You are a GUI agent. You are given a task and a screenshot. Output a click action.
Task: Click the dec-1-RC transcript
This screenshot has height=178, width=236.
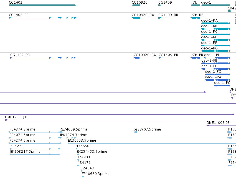coord(215,34)
